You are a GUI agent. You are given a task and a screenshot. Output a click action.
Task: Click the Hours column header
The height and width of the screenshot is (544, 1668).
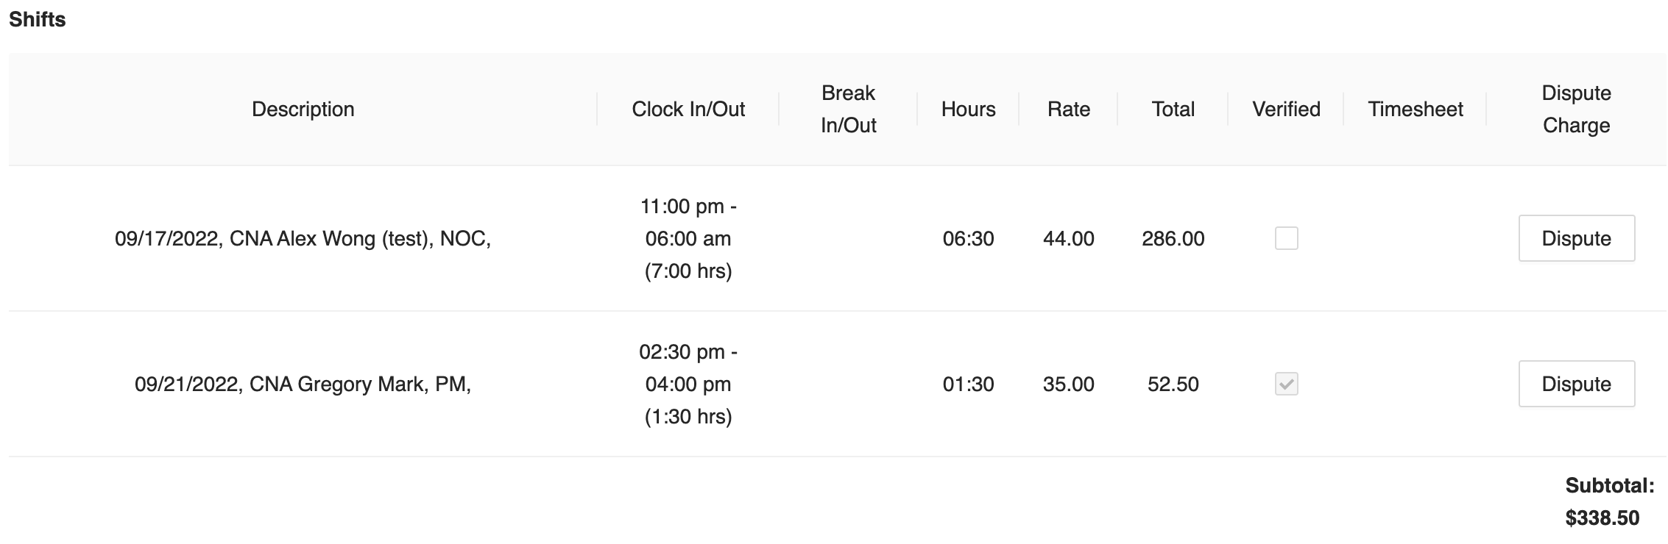pos(968,109)
